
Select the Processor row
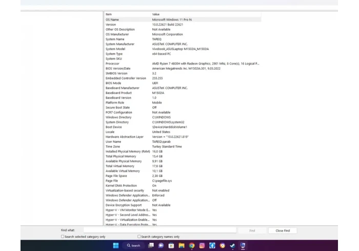point(128,64)
